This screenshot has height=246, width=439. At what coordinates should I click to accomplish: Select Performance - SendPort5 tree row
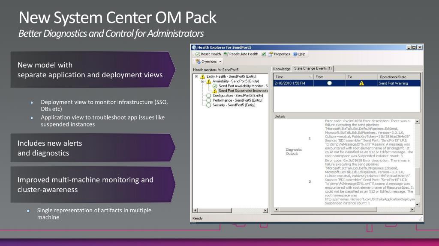[238, 100]
